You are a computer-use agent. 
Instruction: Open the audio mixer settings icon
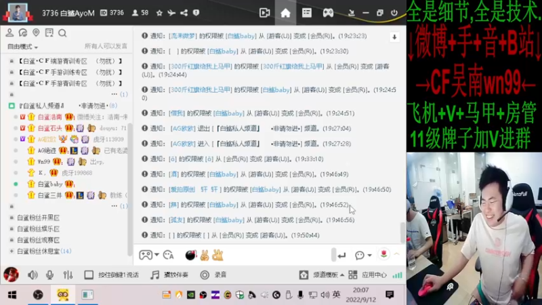pyautogui.click(x=68, y=275)
